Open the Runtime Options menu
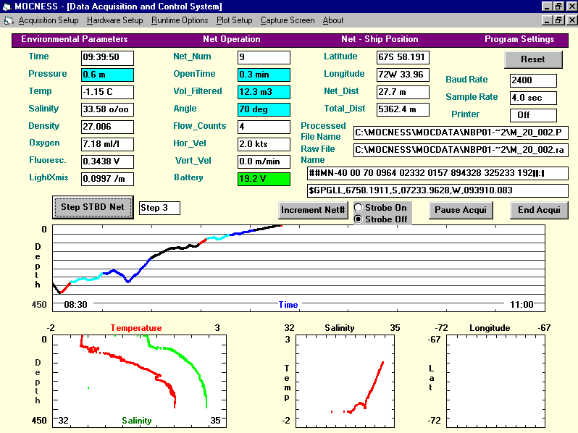 pos(180,20)
